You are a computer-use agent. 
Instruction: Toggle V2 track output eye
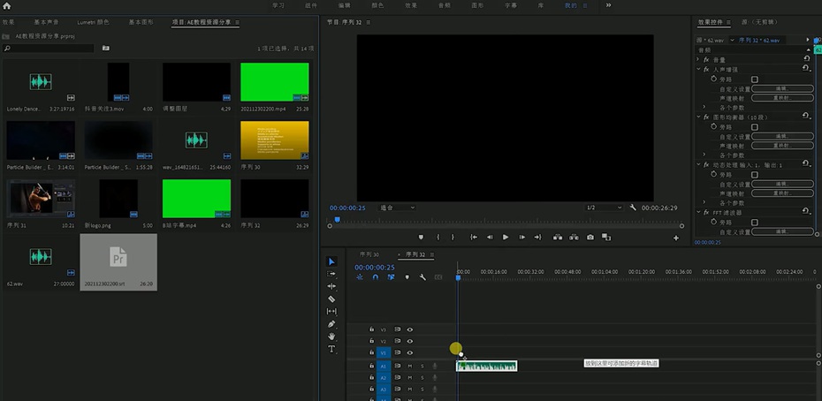[x=410, y=341]
